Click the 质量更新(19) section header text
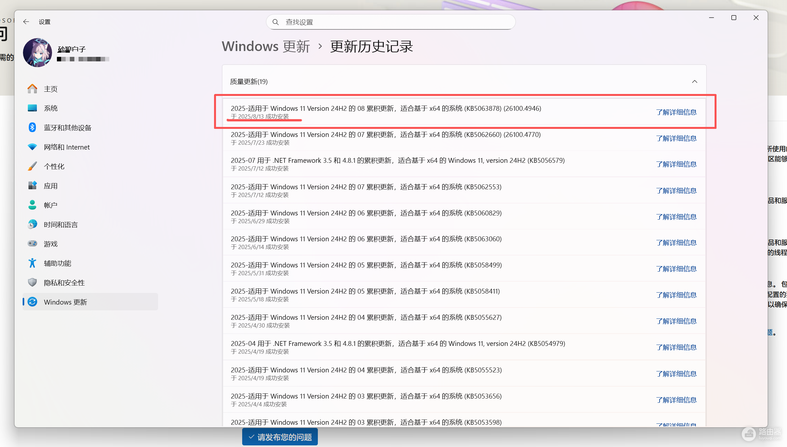The height and width of the screenshot is (447, 787). pyautogui.click(x=249, y=82)
